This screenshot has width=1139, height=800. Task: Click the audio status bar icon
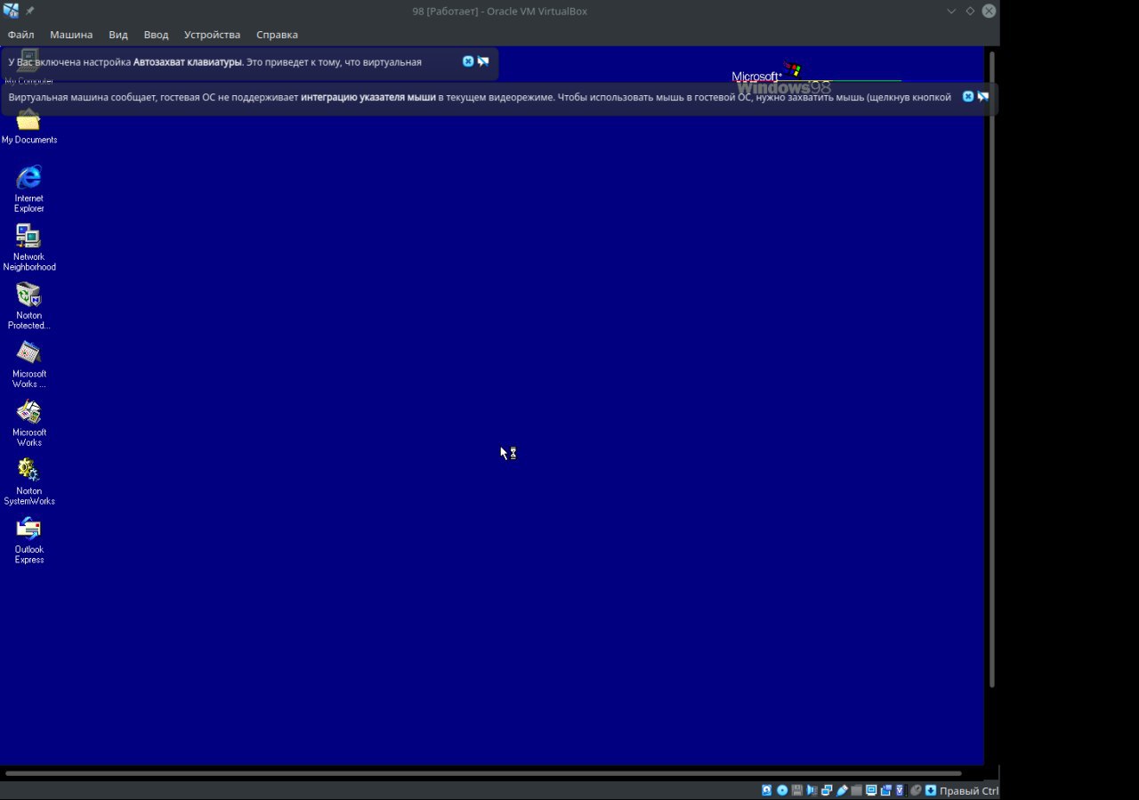[x=812, y=790]
